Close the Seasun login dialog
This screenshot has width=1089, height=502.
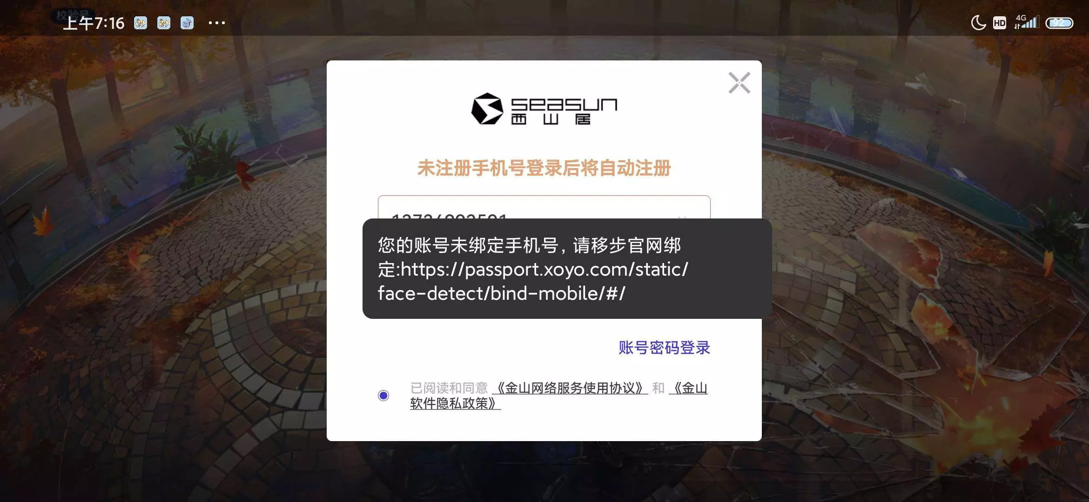tap(739, 83)
